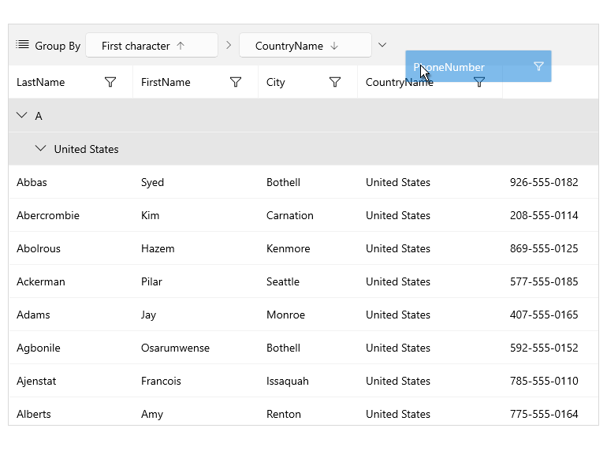Click phone number 407-555-0165
607x473 pixels.
544,315
